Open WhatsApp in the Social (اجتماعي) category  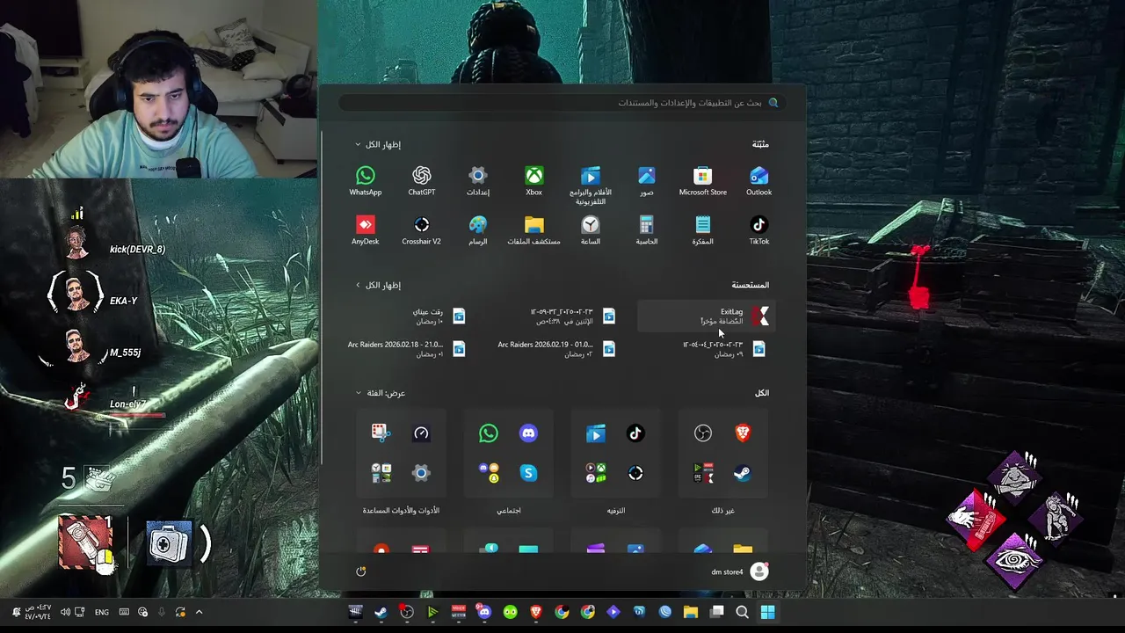(x=489, y=433)
